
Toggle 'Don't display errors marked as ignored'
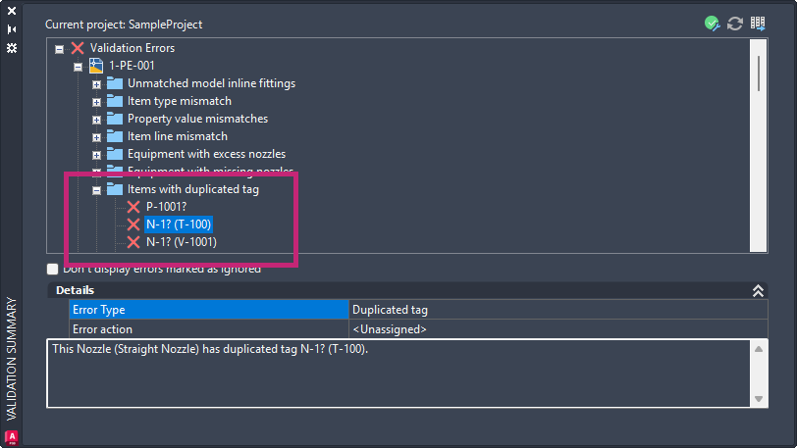pyautogui.click(x=52, y=269)
